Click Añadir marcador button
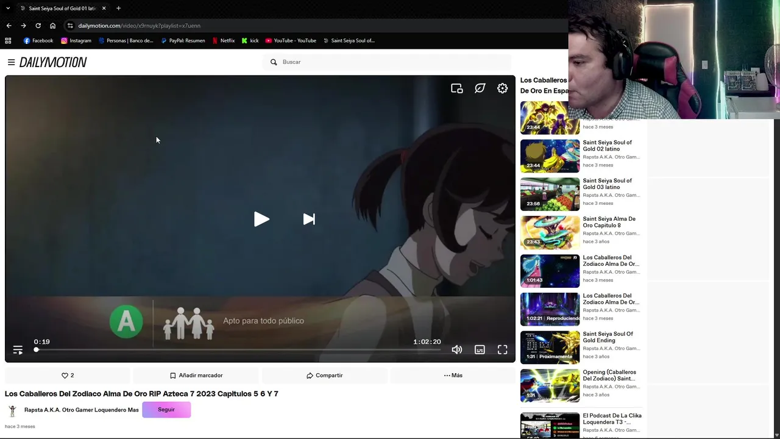The width and height of the screenshot is (780, 439). [196, 376]
